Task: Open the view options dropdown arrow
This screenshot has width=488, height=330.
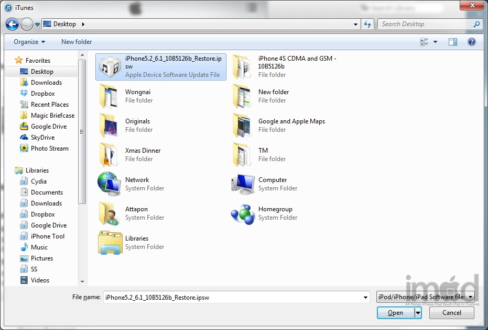Action: tap(435, 42)
